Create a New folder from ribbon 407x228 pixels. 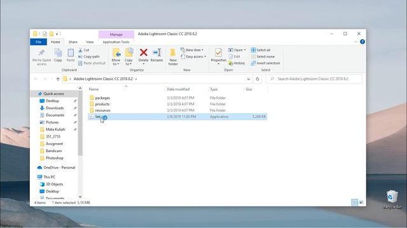(173, 57)
